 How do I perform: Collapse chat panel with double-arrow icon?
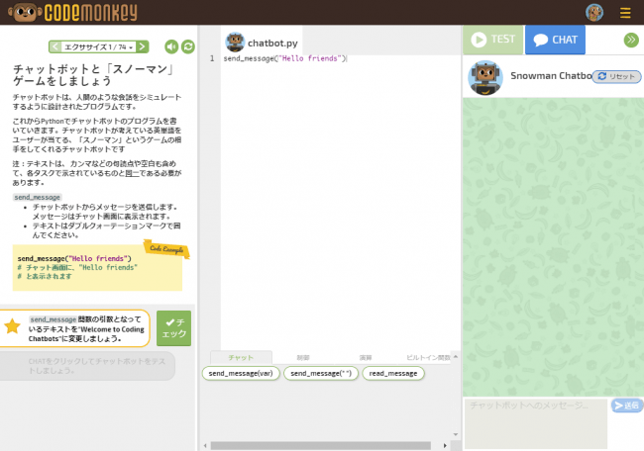coord(630,40)
